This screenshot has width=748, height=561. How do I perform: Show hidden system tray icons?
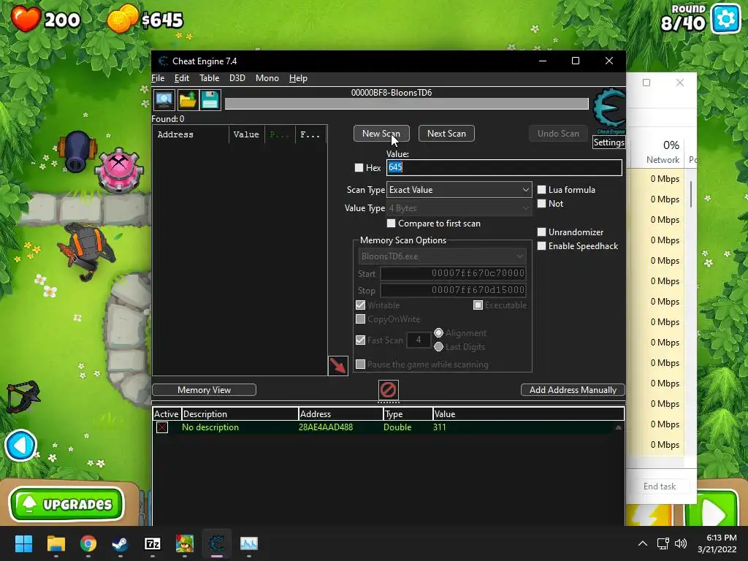(x=643, y=543)
